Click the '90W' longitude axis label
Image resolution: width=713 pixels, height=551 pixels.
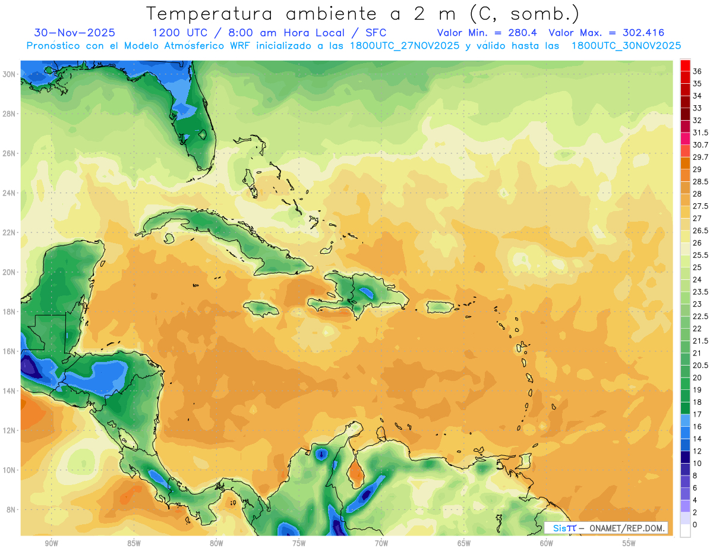(x=51, y=543)
